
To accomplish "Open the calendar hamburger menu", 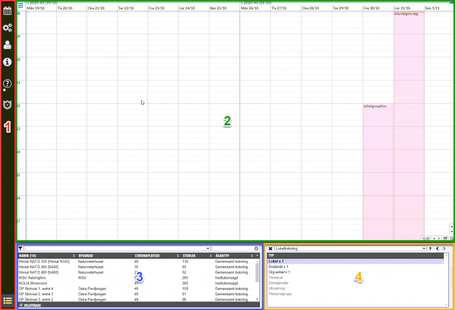I will click(x=21, y=5).
